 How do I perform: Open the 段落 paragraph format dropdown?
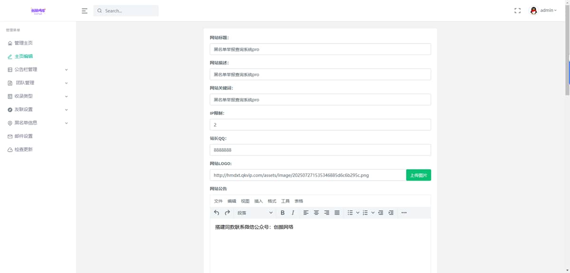255,213
